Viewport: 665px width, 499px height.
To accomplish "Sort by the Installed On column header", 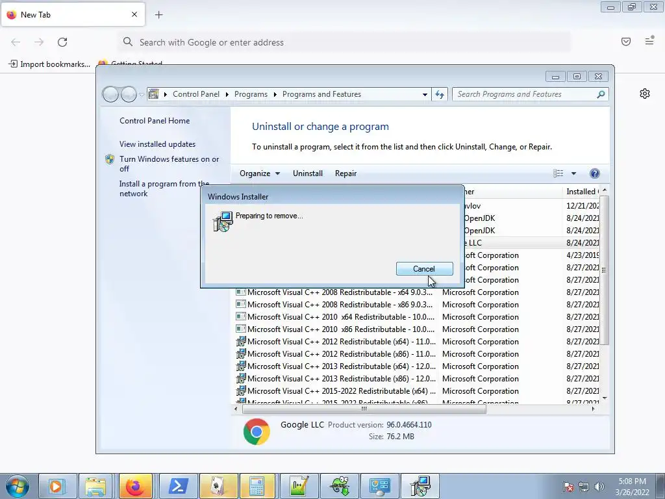I will click(x=581, y=192).
